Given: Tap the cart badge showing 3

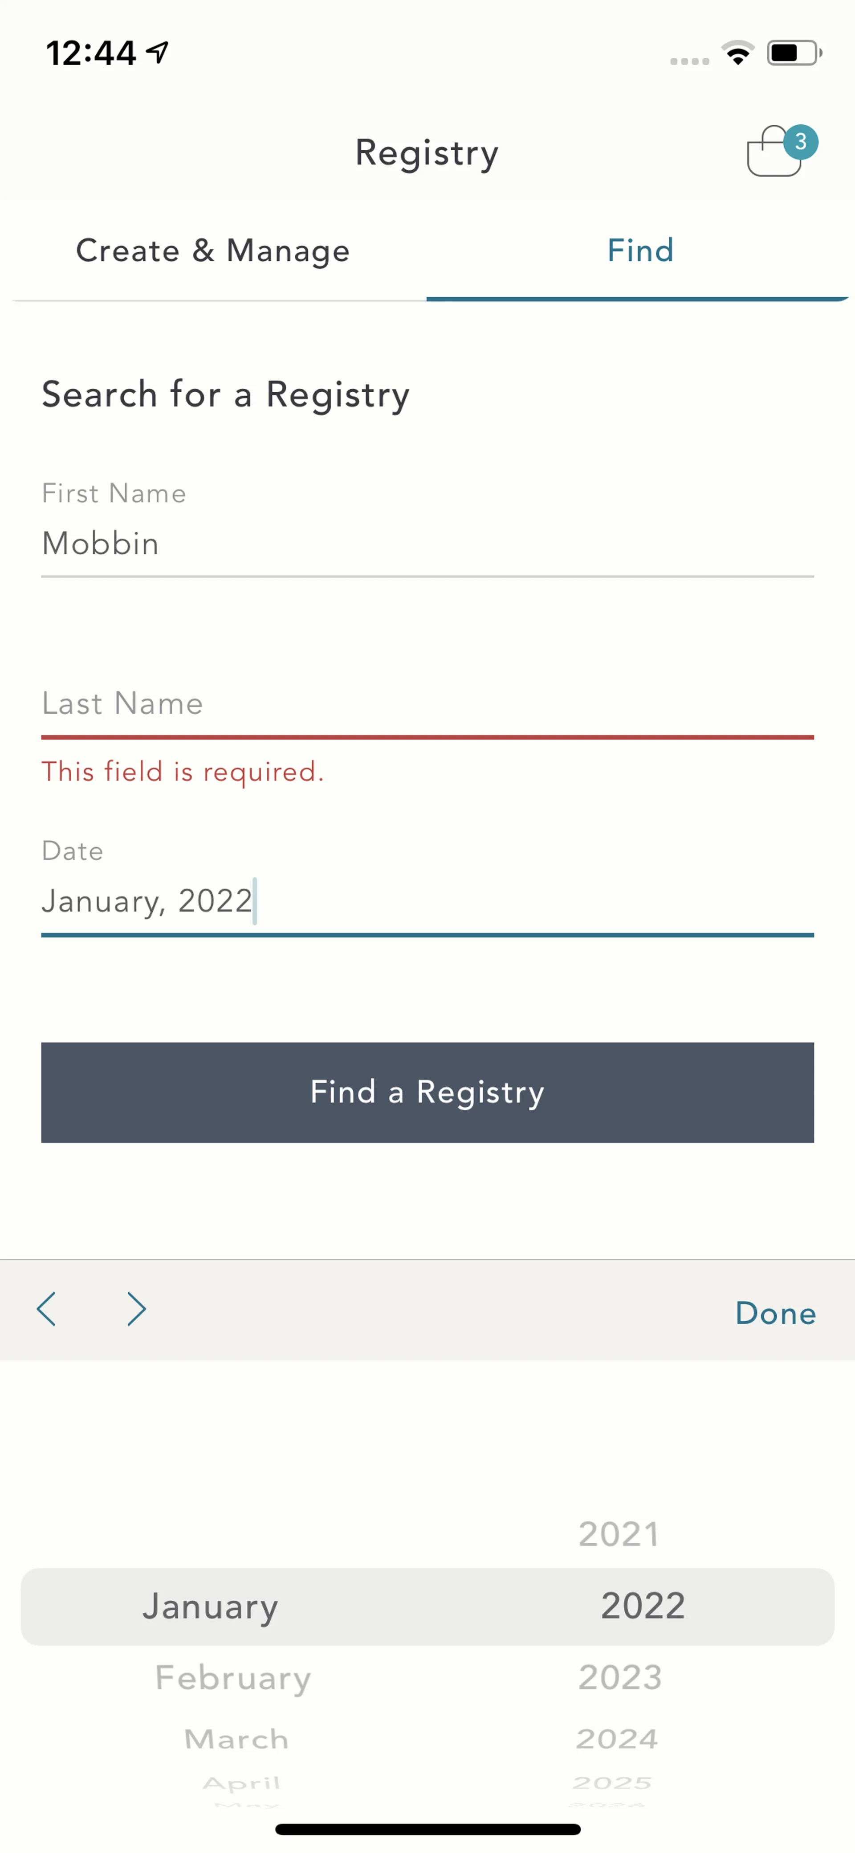Looking at the screenshot, I should tap(800, 142).
